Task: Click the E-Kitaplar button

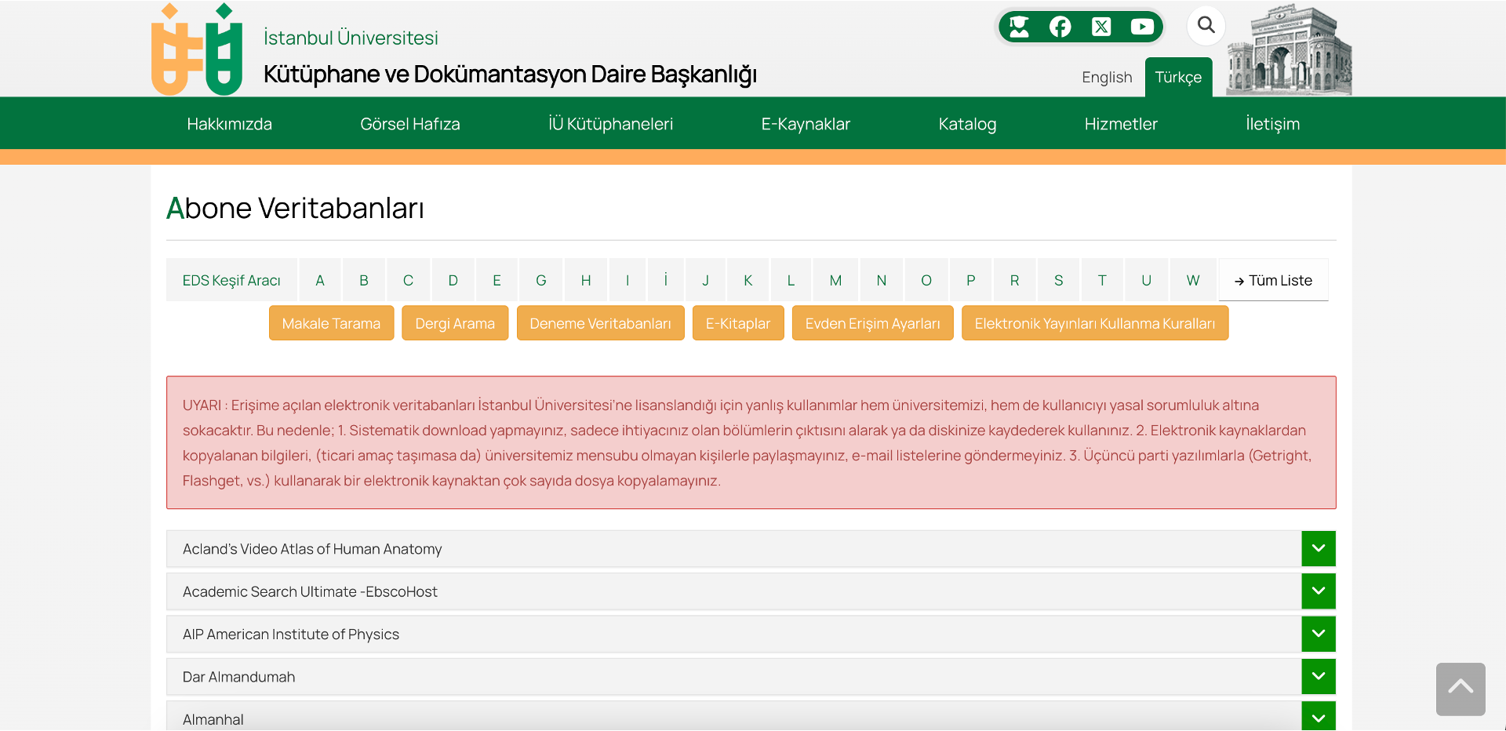Action: click(738, 323)
